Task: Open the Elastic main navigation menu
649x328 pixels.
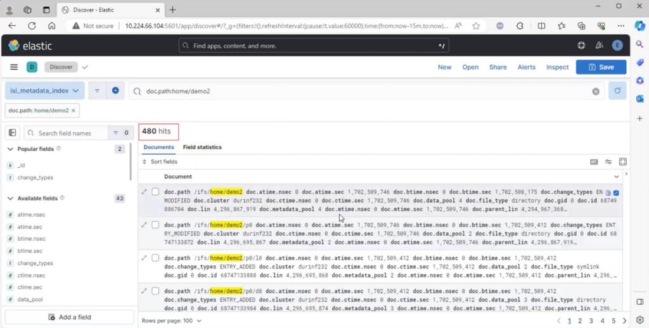Action: click(14, 67)
